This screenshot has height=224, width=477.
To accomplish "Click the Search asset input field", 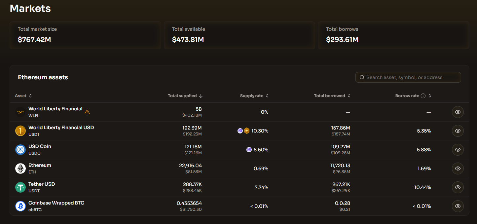I will (x=408, y=77).
